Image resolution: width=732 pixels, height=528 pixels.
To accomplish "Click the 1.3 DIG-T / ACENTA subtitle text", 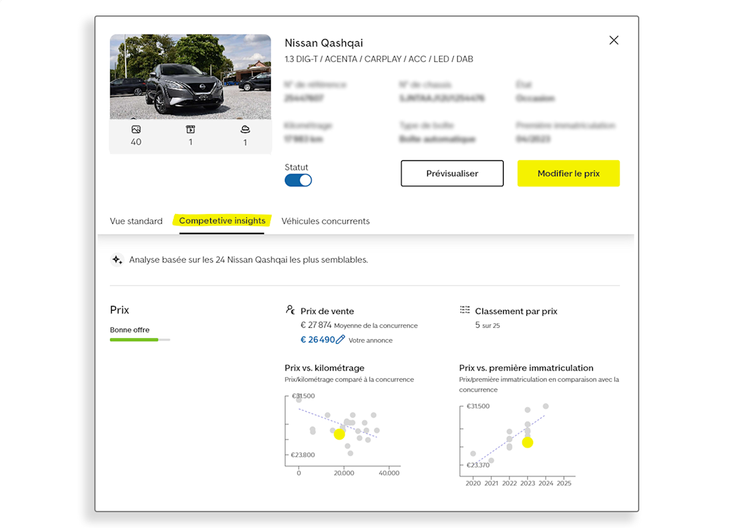I will pyautogui.click(x=379, y=59).
